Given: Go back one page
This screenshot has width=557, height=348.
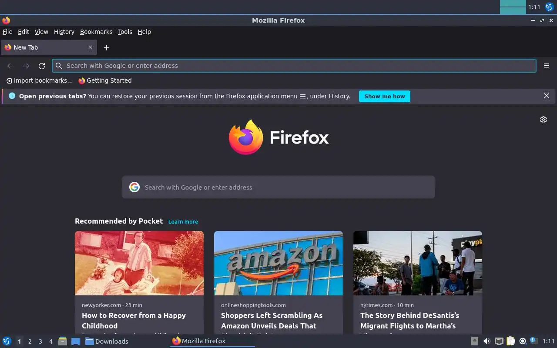Looking at the screenshot, I should [x=10, y=66].
